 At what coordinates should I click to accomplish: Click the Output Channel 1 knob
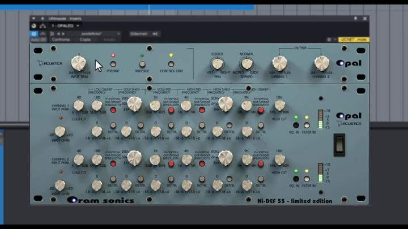[x=279, y=63]
